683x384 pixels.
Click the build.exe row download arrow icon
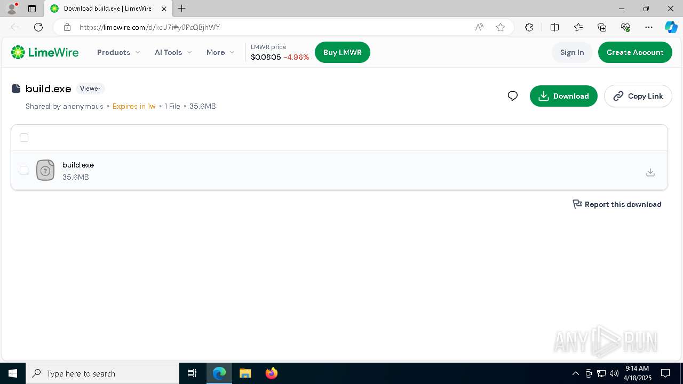[650, 172]
